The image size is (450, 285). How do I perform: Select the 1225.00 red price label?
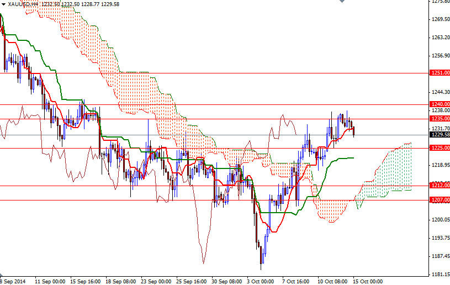439,148
